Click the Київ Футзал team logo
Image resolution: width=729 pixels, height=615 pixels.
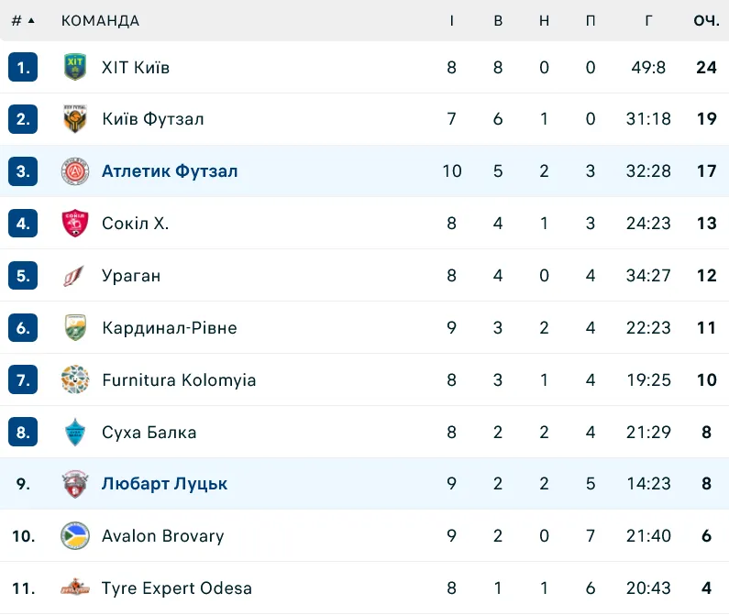[x=74, y=119]
